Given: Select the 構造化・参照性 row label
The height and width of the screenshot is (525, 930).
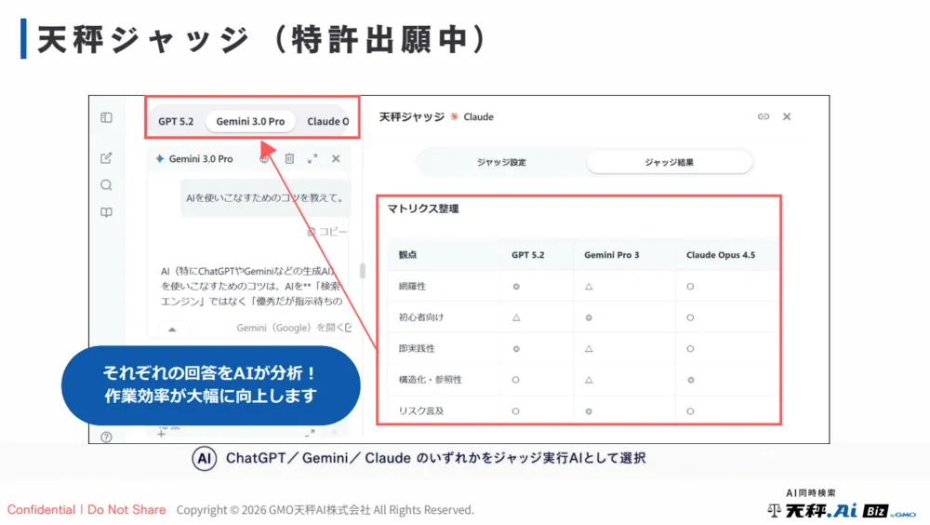Looking at the screenshot, I should [430, 380].
